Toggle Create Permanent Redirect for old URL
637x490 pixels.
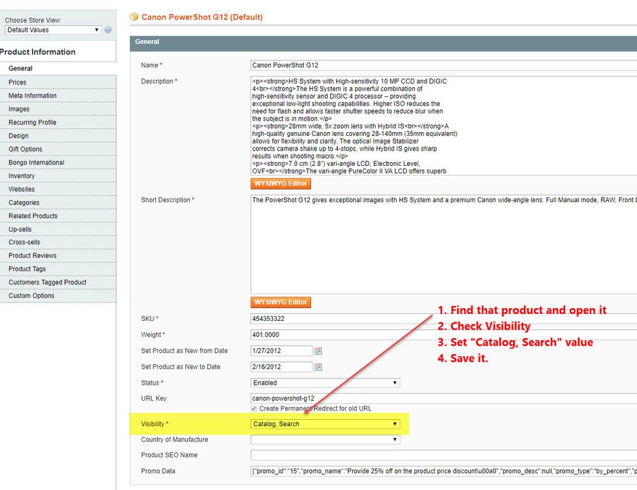pos(255,408)
